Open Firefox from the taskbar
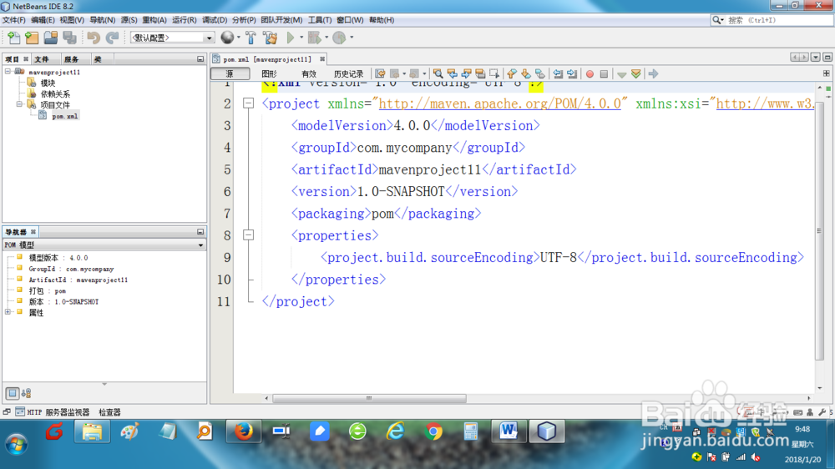 [244, 431]
